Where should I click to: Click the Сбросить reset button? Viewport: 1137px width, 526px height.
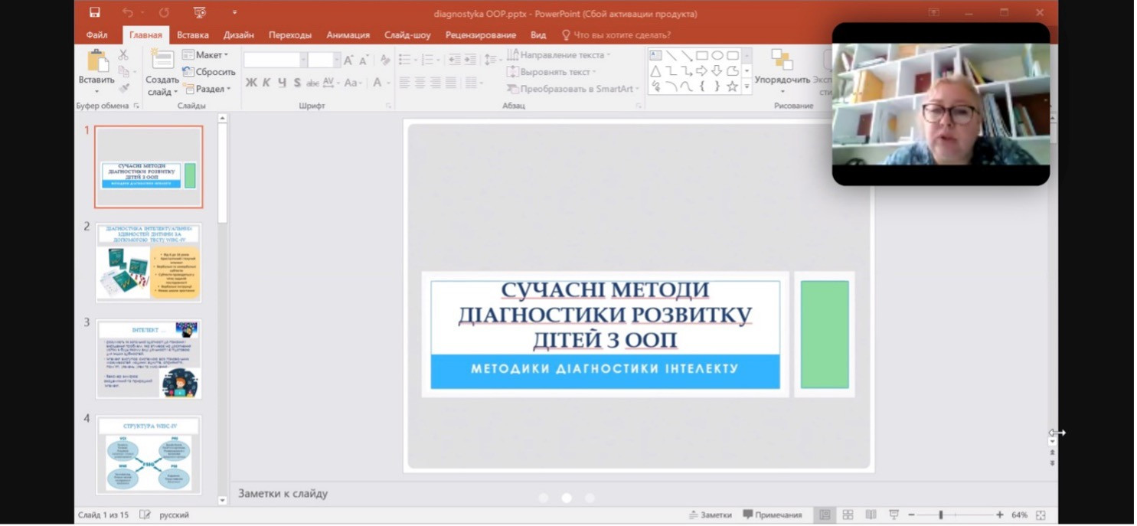pos(208,72)
